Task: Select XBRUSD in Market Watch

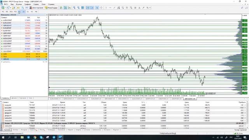Action: point(24,59)
